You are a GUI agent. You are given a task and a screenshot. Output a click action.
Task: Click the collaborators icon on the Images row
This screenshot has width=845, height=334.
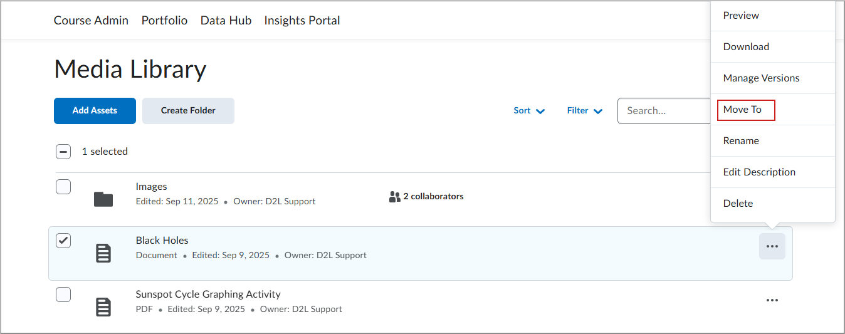pos(395,197)
